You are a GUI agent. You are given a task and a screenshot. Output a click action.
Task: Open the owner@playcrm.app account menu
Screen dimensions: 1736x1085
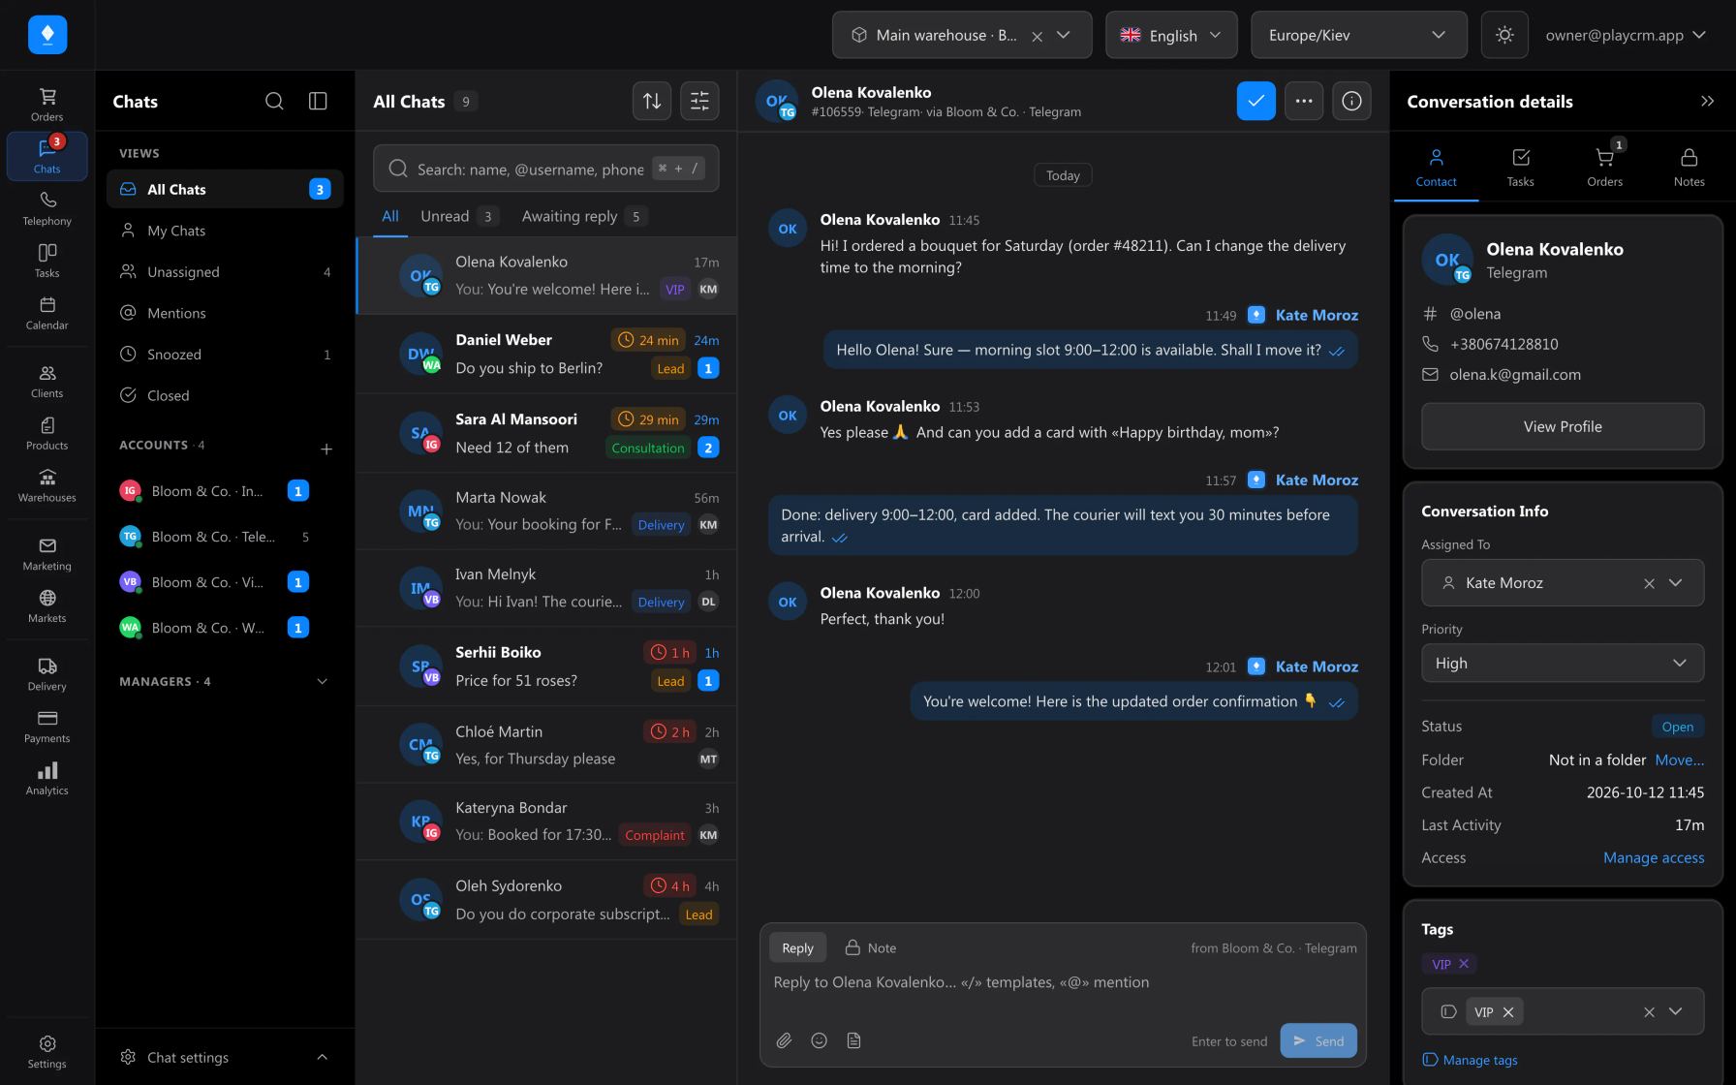pos(1626,35)
